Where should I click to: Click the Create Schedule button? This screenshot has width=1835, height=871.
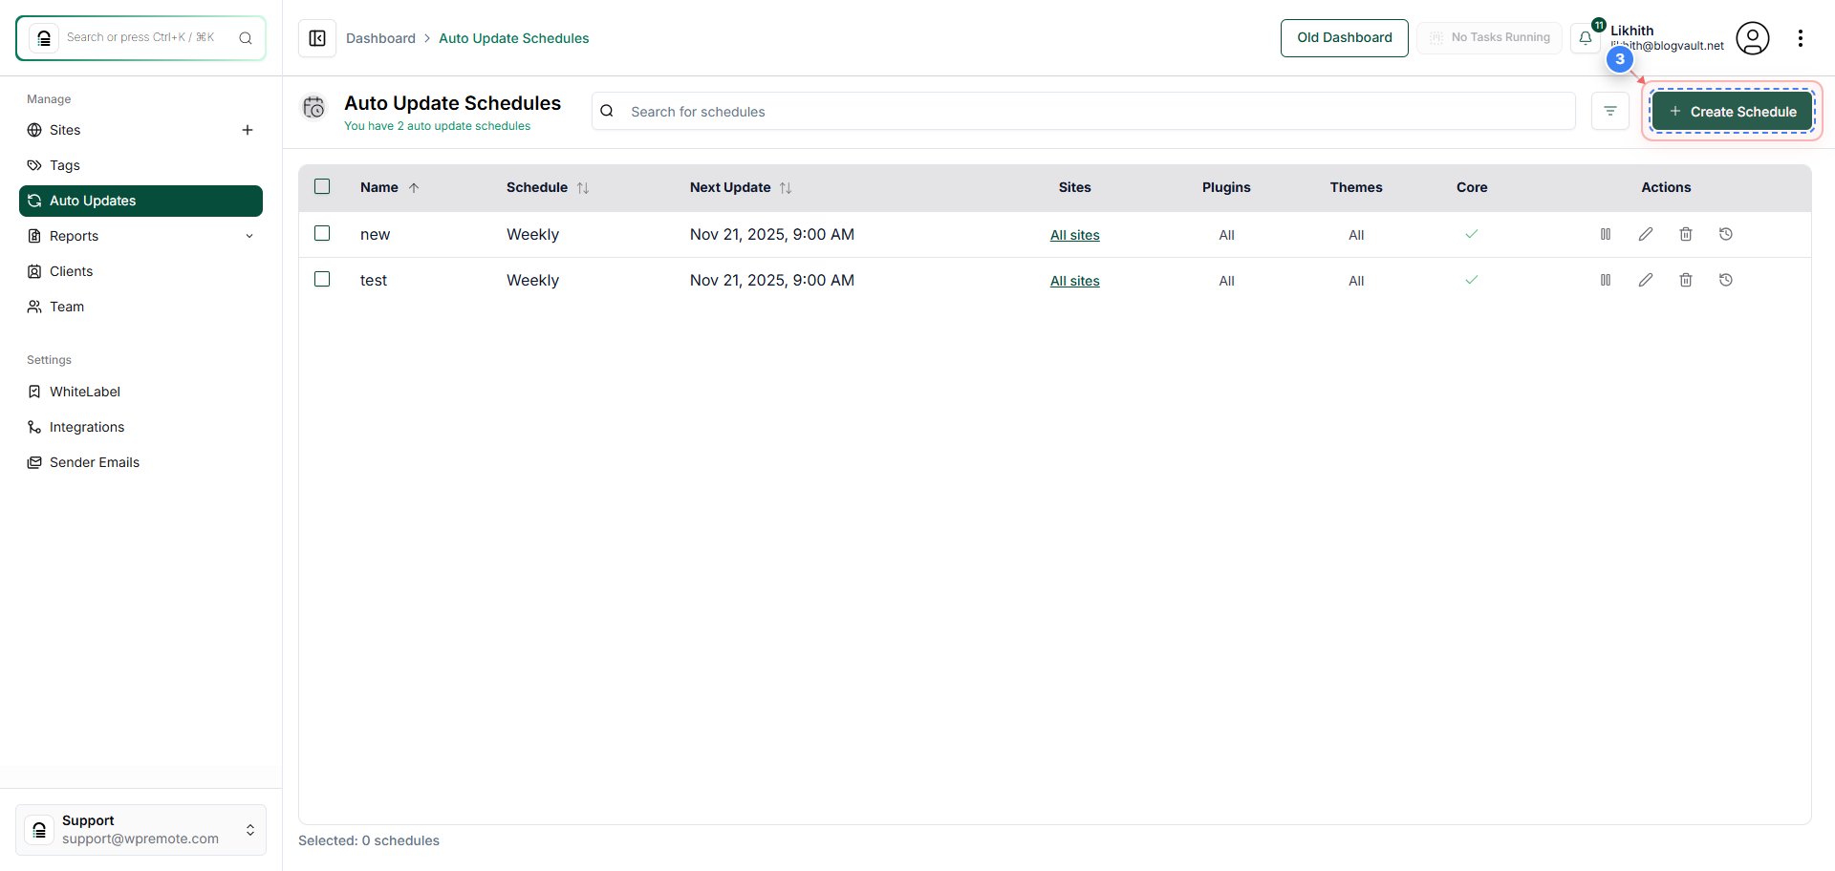pos(1732,111)
